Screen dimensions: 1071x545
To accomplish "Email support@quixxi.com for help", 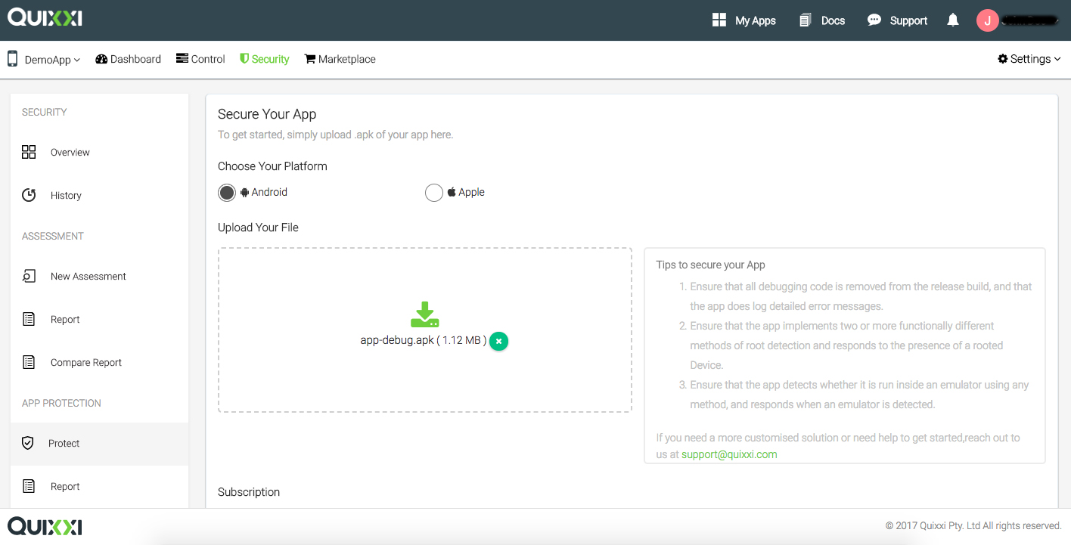I will (728, 454).
